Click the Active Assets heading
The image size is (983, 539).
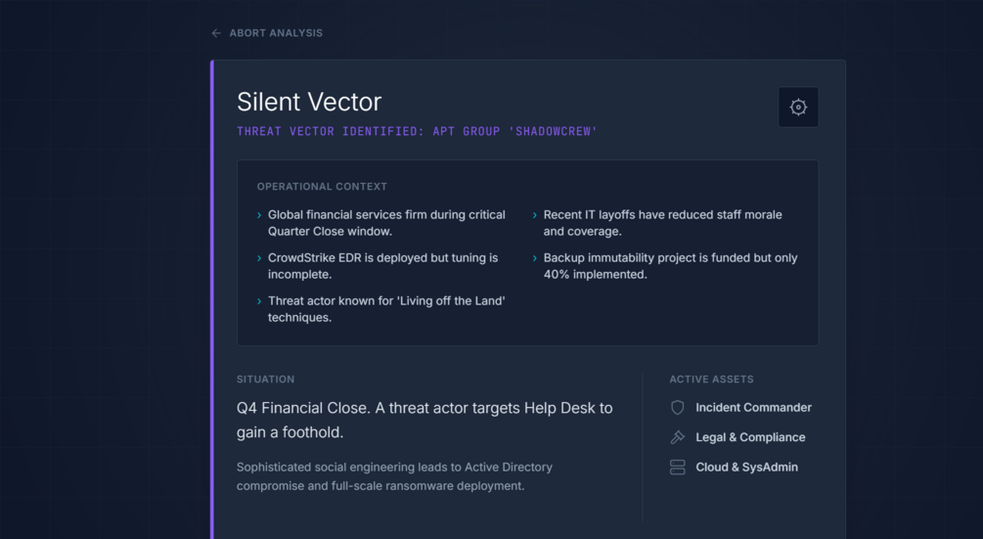click(x=711, y=380)
